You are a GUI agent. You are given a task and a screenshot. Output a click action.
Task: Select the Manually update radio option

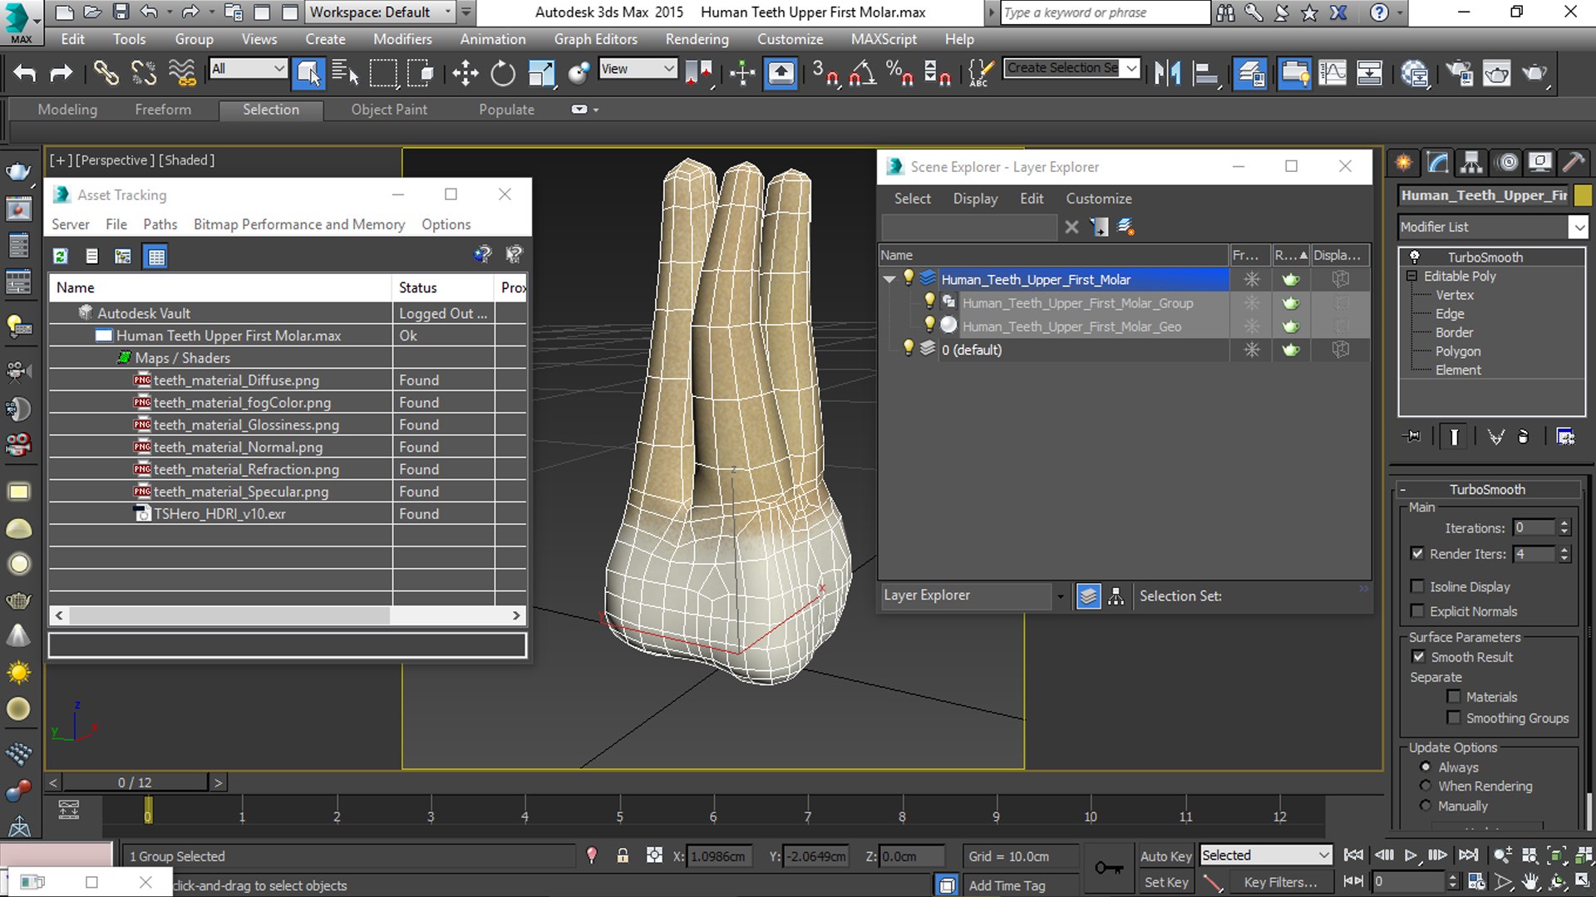pyautogui.click(x=1426, y=806)
